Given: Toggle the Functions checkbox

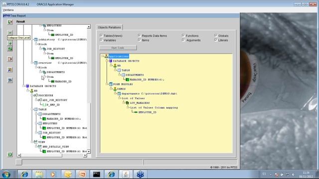Looking at the screenshot, I should click(183, 35).
